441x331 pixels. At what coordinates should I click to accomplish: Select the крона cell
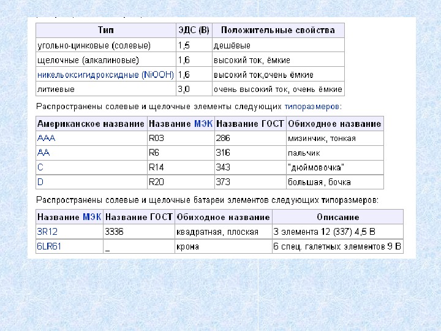pos(224,246)
